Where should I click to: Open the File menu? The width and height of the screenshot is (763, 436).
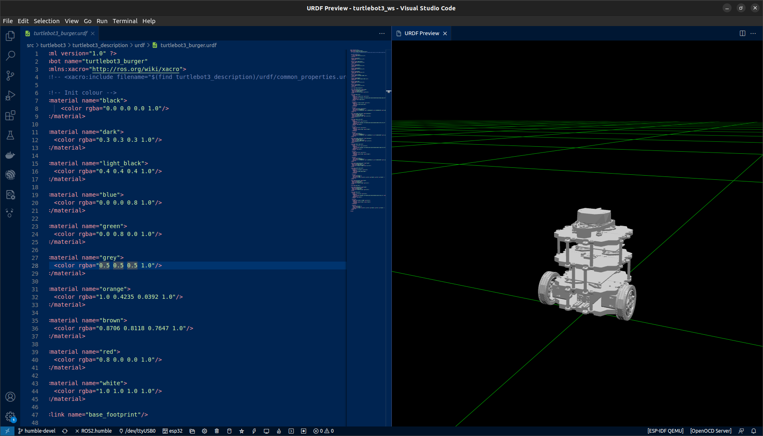coord(8,21)
